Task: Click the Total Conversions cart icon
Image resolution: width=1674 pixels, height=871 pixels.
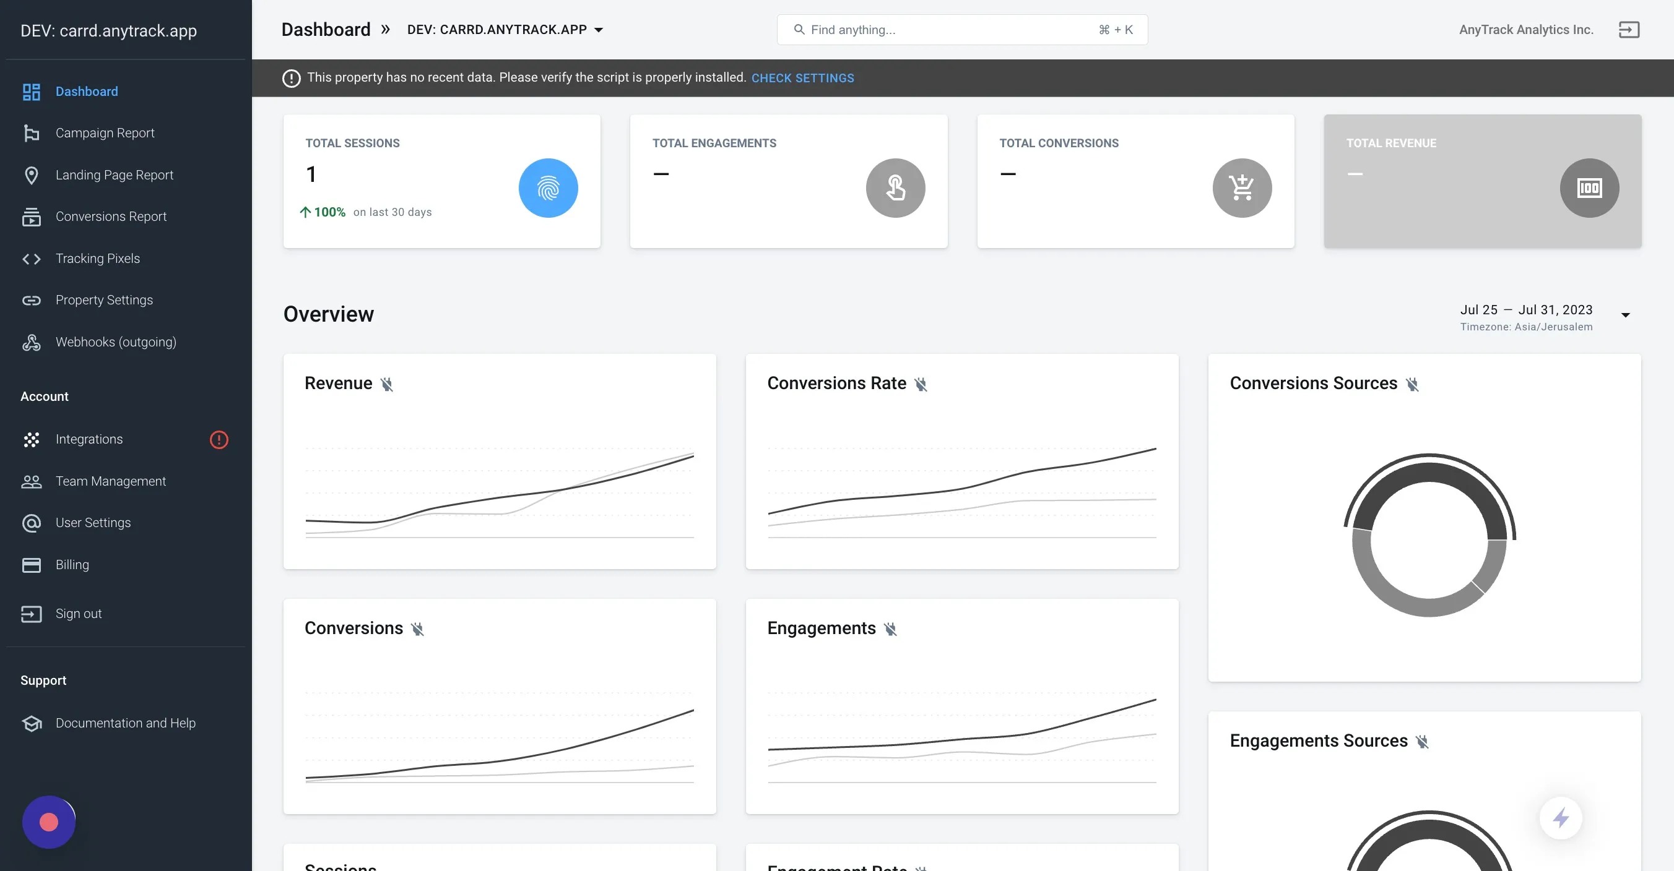Action: click(1242, 187)
